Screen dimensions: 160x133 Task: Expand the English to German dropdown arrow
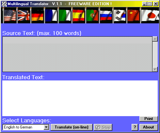(x=46, y=127)
